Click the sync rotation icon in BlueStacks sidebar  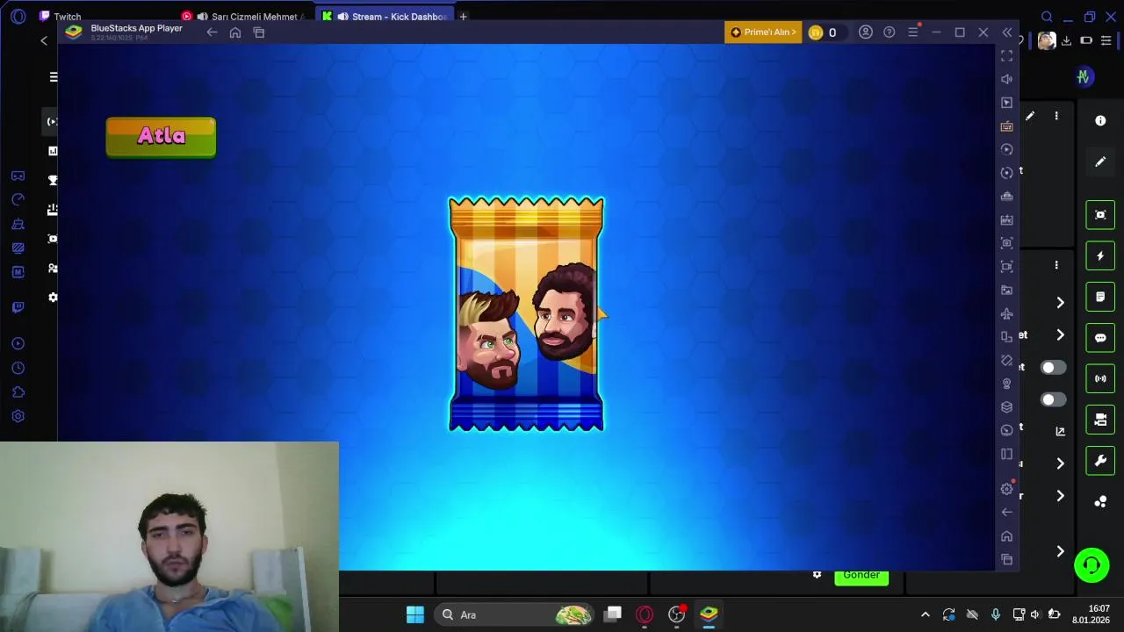pos(1007,173)
